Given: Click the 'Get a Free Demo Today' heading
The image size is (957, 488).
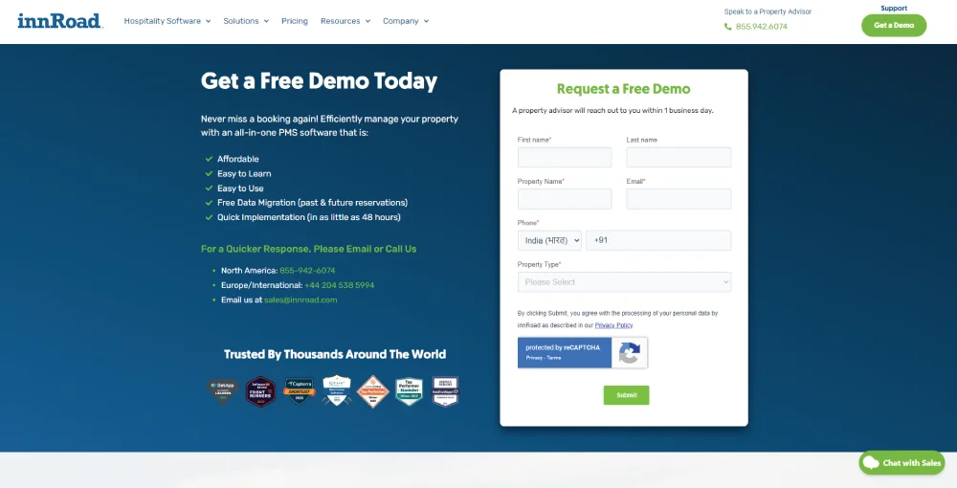Looking at the screenshot, I should (x=320, y=81).
